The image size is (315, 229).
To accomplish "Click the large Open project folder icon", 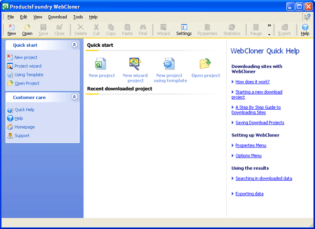I will pyautogui.click(x=205, y=64).
